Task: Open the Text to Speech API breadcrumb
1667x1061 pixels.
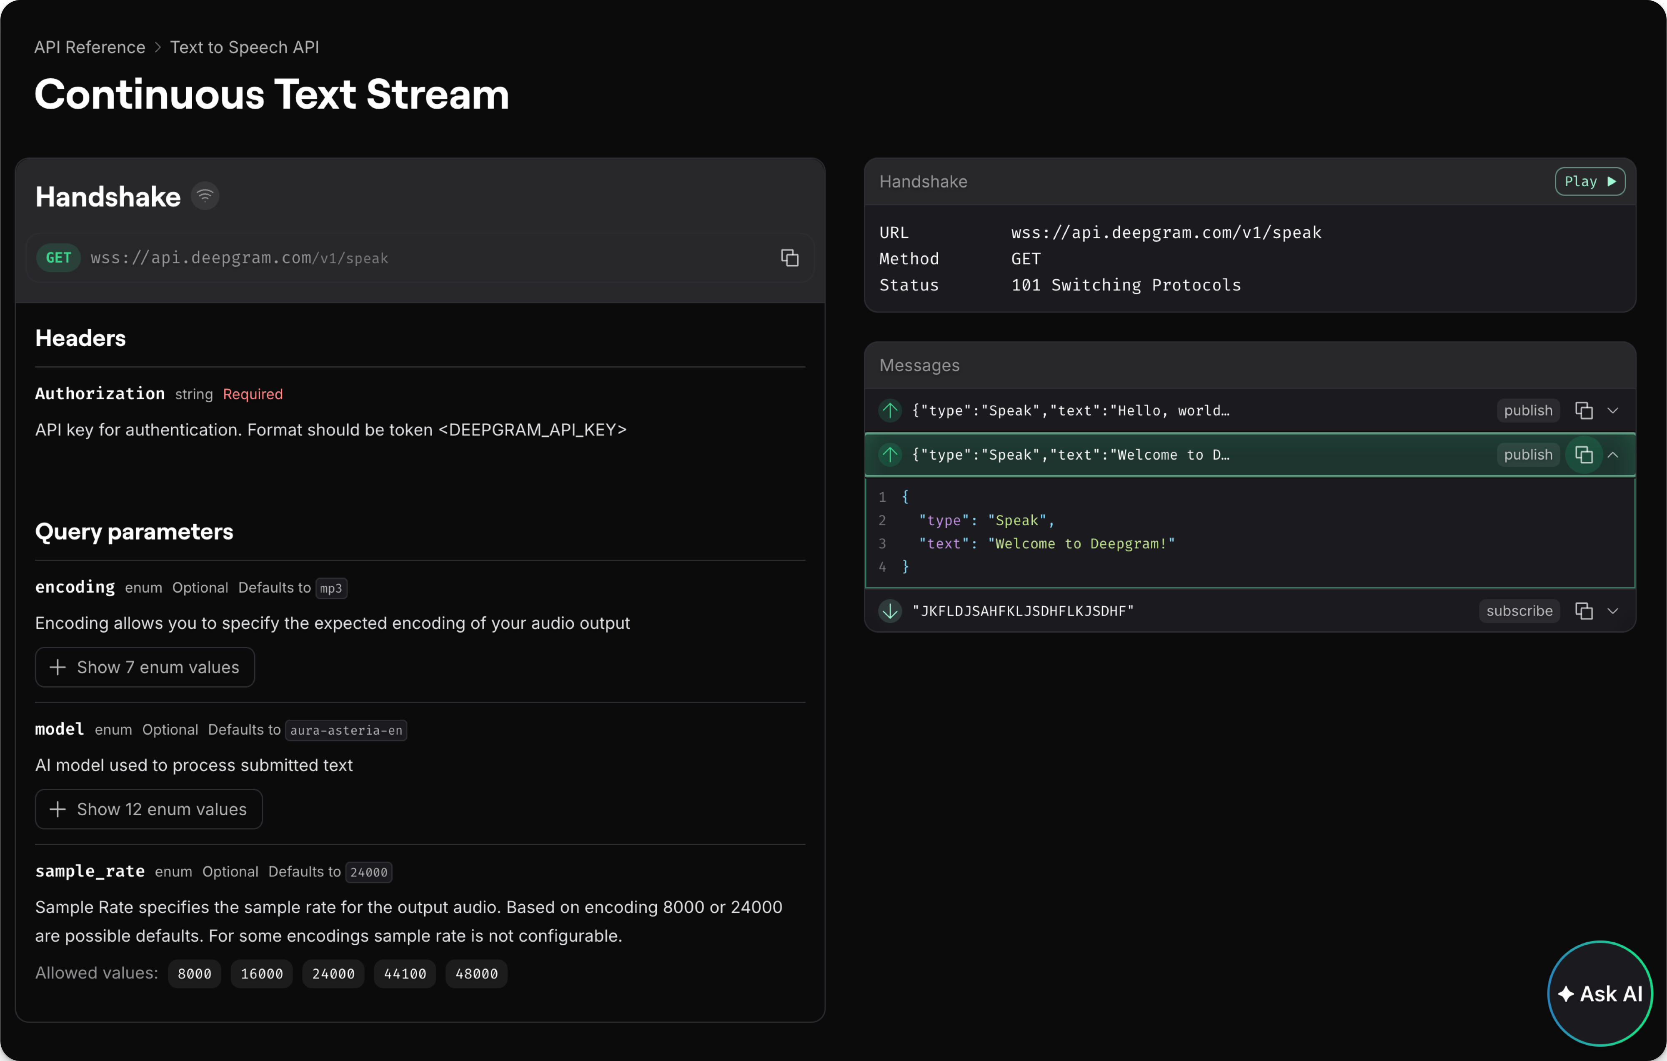Action: coord(244,47)
